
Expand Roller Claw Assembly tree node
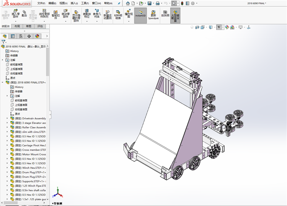7,127
